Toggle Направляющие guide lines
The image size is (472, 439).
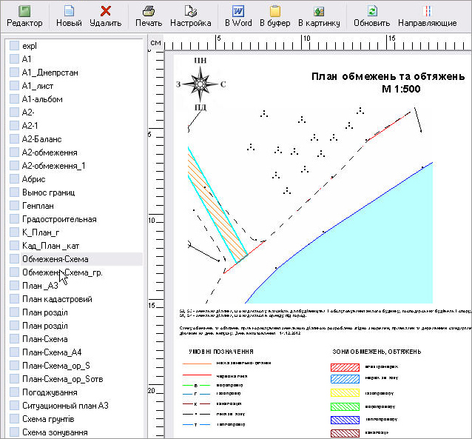click(427, 16)
